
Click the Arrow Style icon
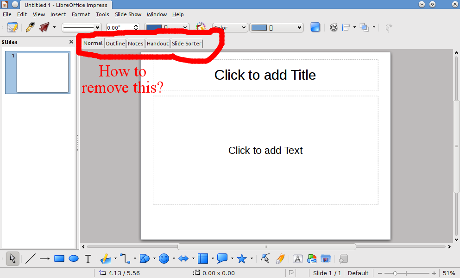point(44,27)
